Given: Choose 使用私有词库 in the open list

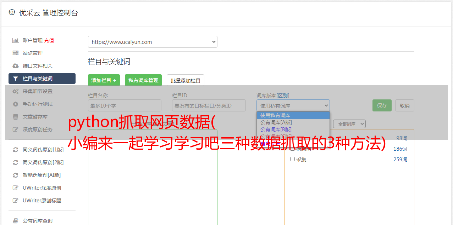Looking at the screenshot, I should [293, 115].
